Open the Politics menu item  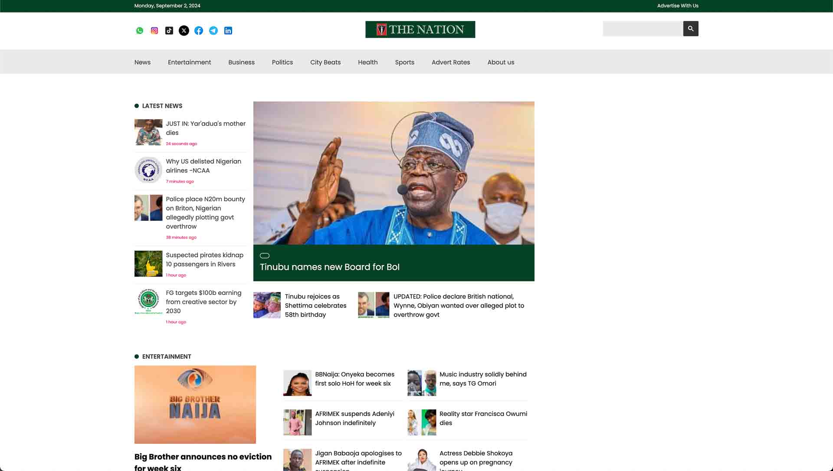click(x=282, y=62)
